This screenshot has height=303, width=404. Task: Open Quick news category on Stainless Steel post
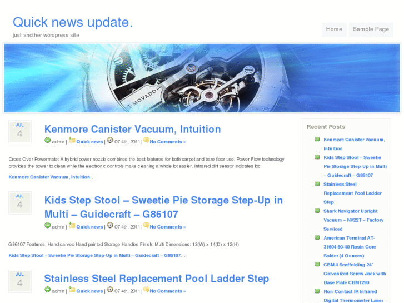pyautogui.click(x=89, y=291)
